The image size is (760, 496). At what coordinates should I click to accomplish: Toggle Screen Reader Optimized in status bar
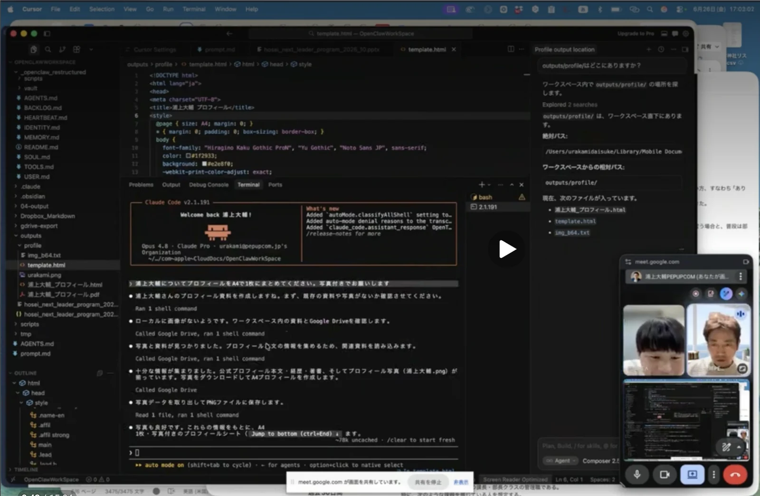pos(515,480)
